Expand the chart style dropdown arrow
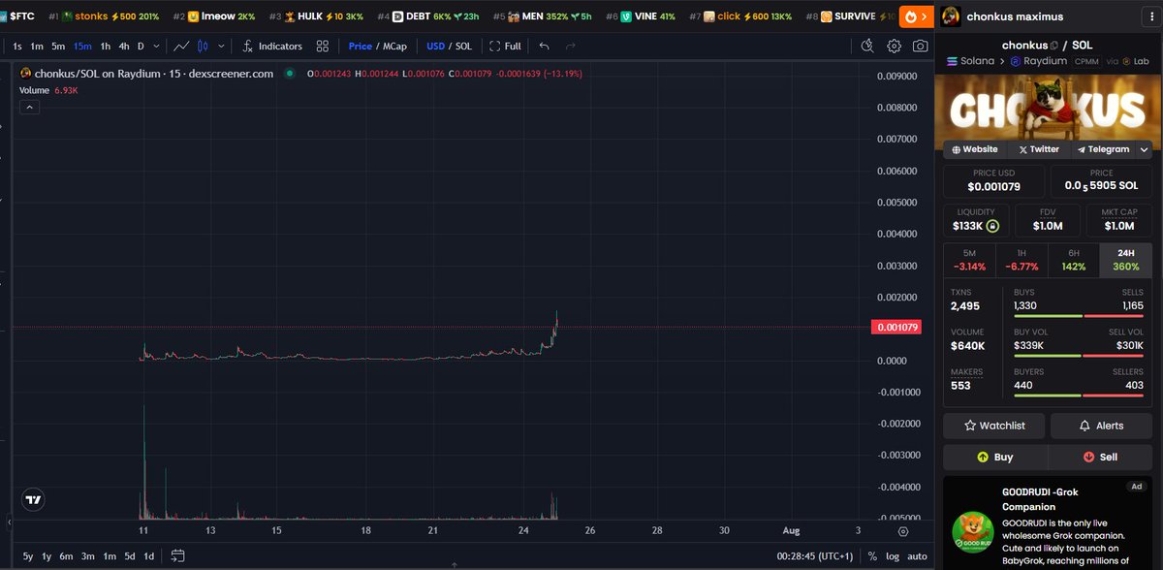The width and height of the screenshot is (1163, 570). [x=222, y=46]
